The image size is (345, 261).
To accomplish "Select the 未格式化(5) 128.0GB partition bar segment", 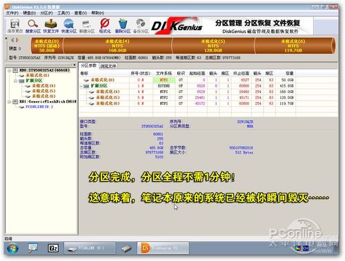I will coord(213,45).
